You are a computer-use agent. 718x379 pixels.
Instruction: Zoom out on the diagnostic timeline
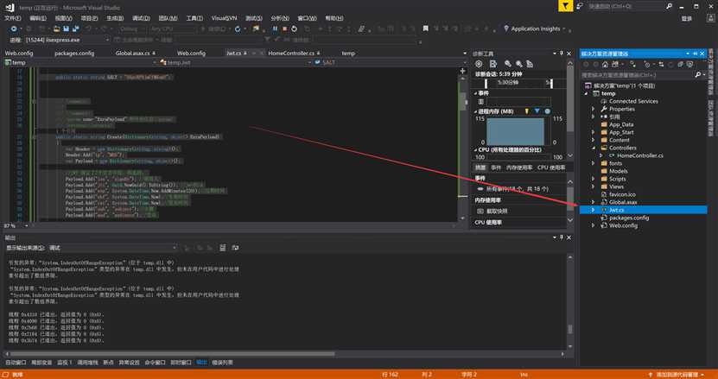[x=518, y=64]
